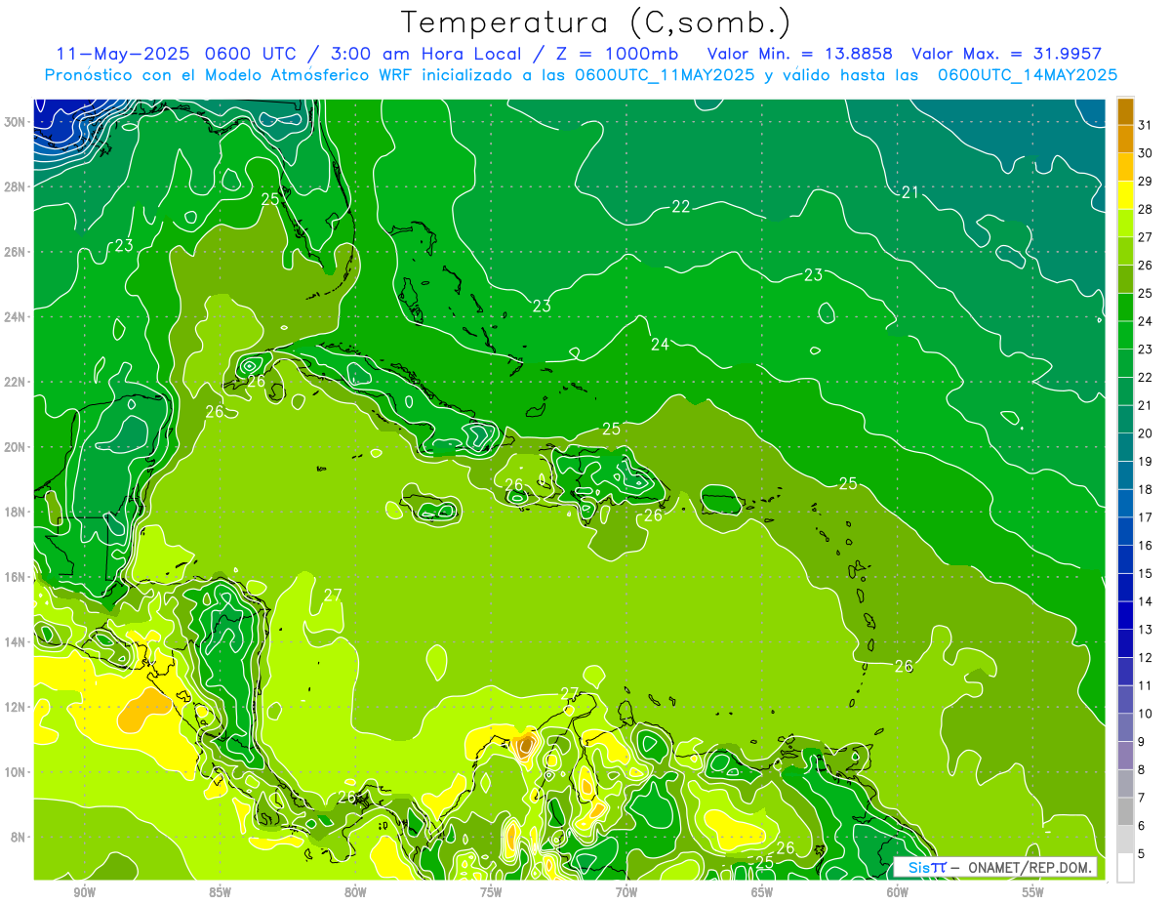The width and height of the screenshot is (1171, 905).
Task: Click the '75W' longitude label
Action: [x=491, y=892]
